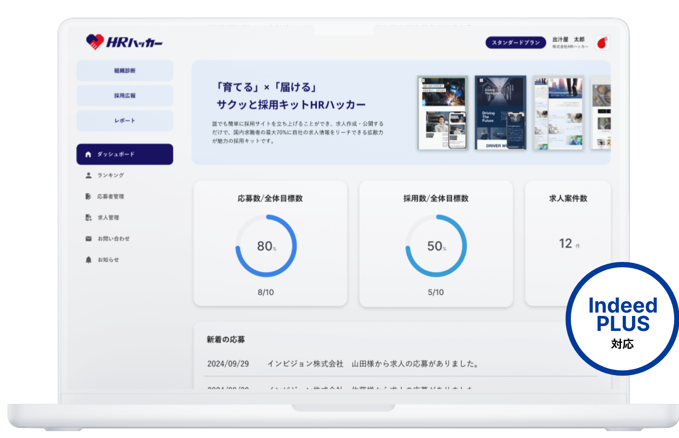Click the HRハッカー heart logo
This screenshot has height=438, width=679.
click(95, 42)
